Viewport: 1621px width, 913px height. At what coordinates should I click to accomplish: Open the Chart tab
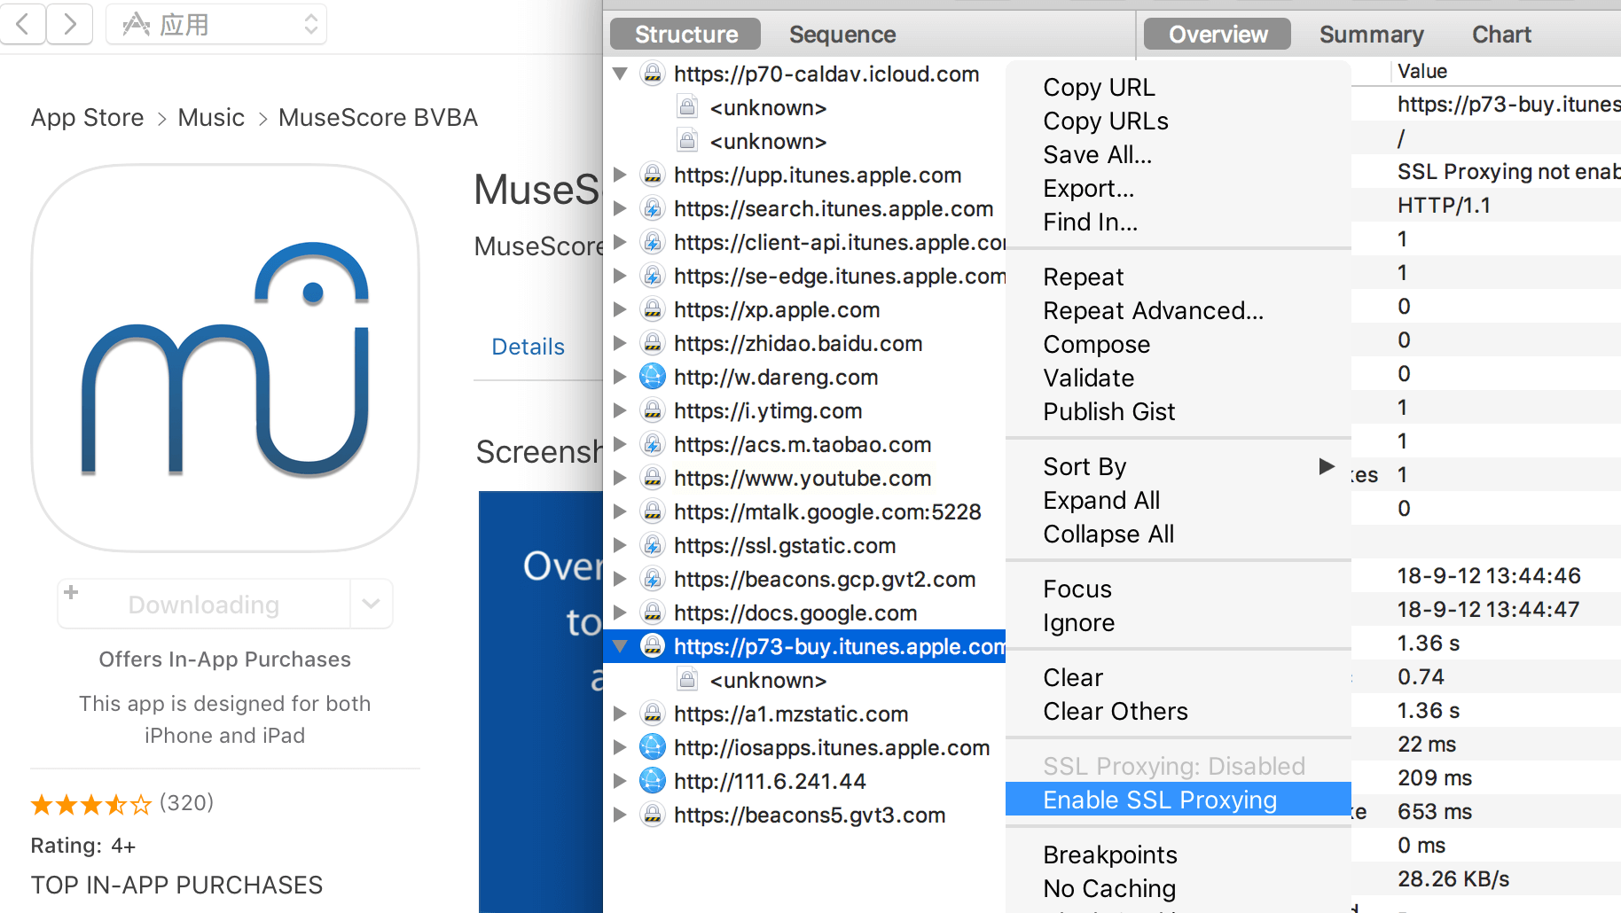[x=1501, y=34]
